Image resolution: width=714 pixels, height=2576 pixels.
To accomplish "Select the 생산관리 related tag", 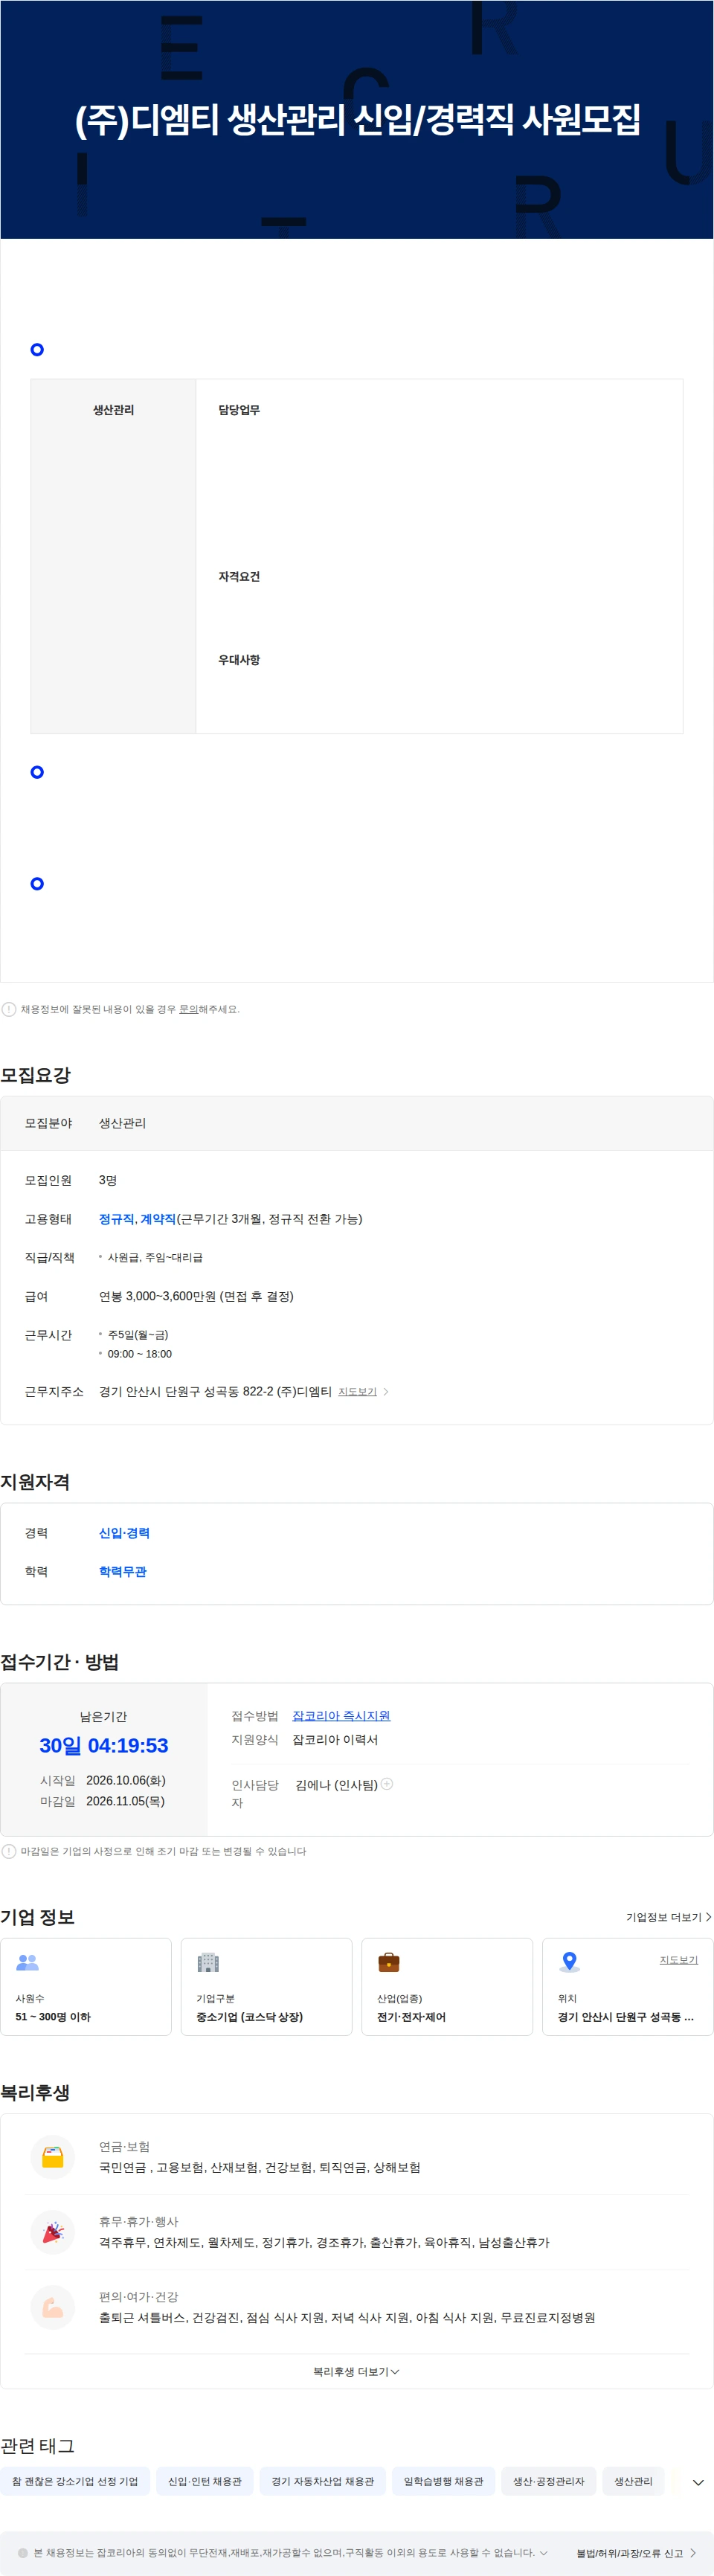I will (633, 2481).
